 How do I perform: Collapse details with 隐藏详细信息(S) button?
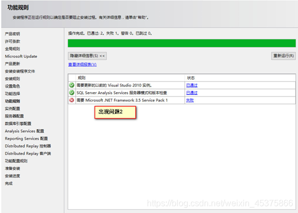87,56
